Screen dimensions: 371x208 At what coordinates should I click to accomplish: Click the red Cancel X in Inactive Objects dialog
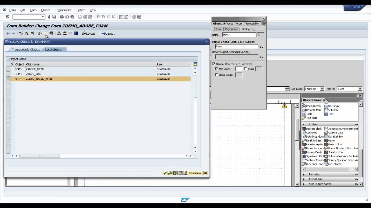coord(205,173)
